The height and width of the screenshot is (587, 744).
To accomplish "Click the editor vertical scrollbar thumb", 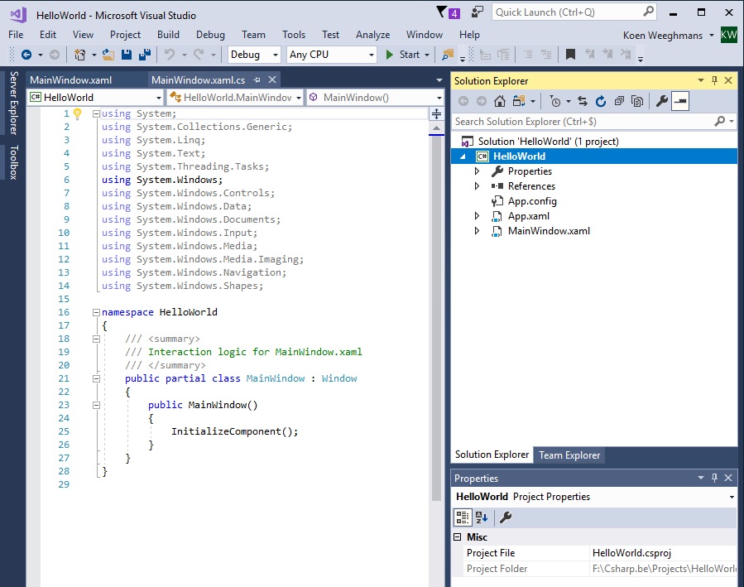I will tap(436, 318).
